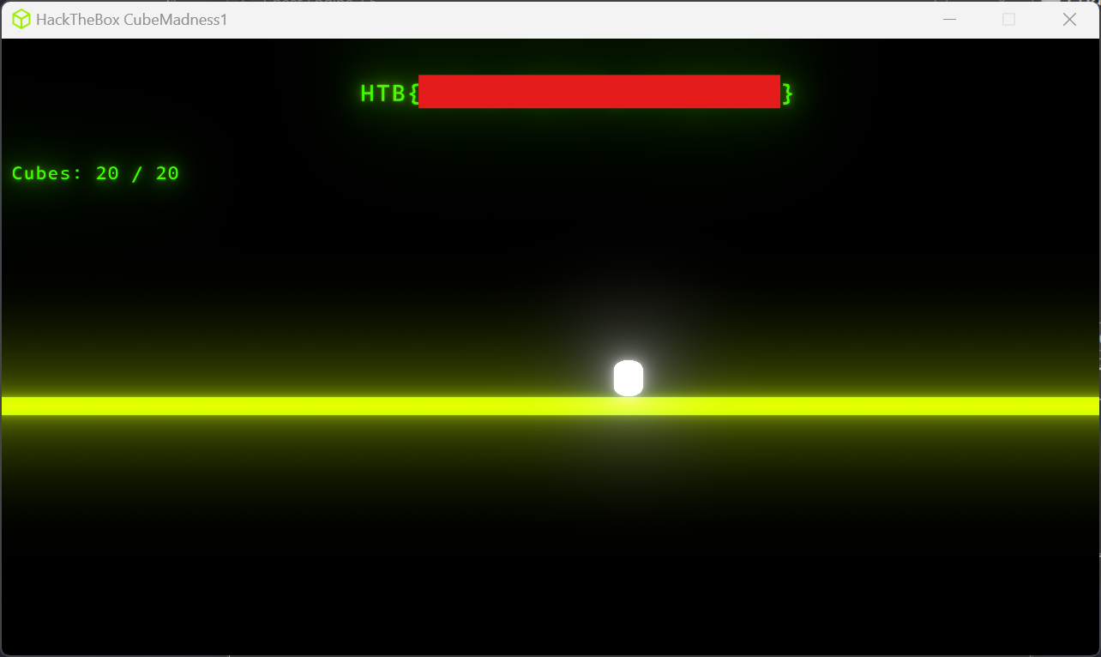Click the white glowing player capsule
Image resolution: width=1101 pixels, height=657 pixels.
tap(629, 378)
